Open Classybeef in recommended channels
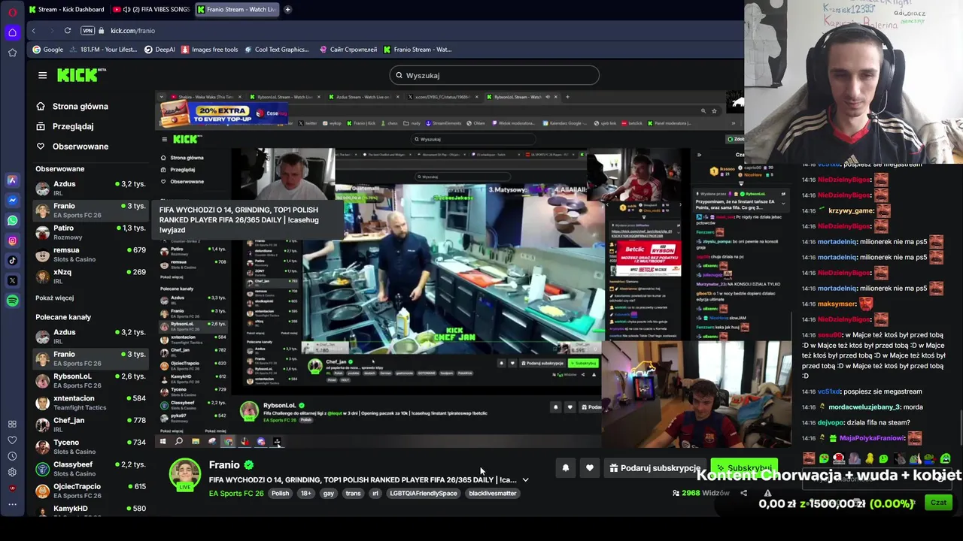 click(x=90, y=468)
